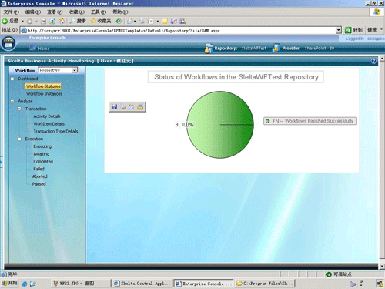385x289 pixels.
Task: Select Workflow Instances in tree
Action: coord(44,94)
